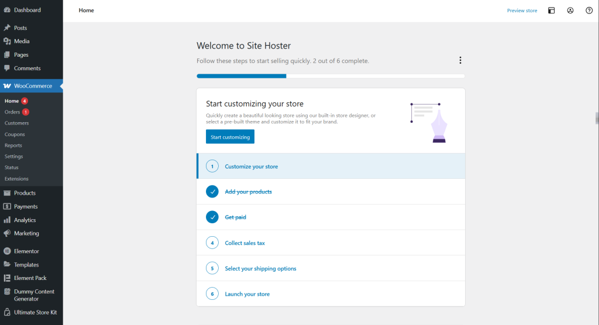This screenshot has height=325, width=599.
Task: Open the Reports submenu item
Action: (x=13, y=145)
